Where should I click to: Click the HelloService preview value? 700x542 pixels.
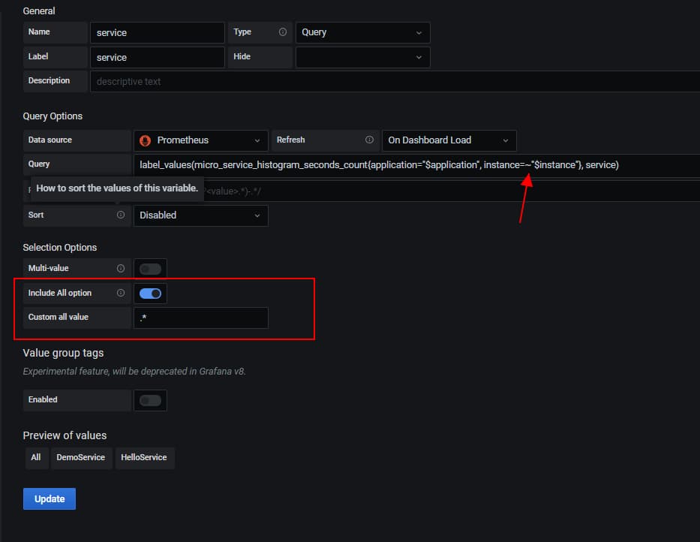[144, 458]
